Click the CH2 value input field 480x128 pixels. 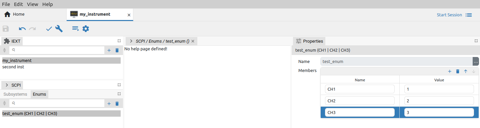(x=439, y=101)
